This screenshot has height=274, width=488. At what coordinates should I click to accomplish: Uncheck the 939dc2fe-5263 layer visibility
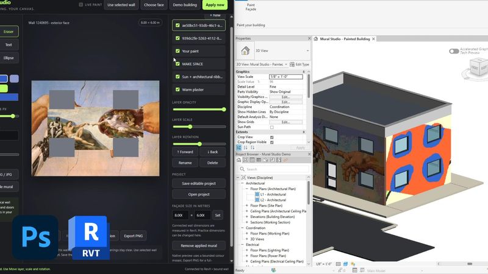(x=178, y=38)
